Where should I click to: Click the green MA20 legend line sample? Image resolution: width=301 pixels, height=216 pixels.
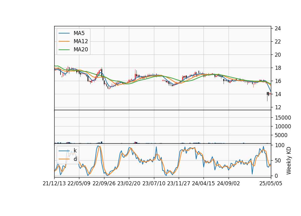pos(64,49)
